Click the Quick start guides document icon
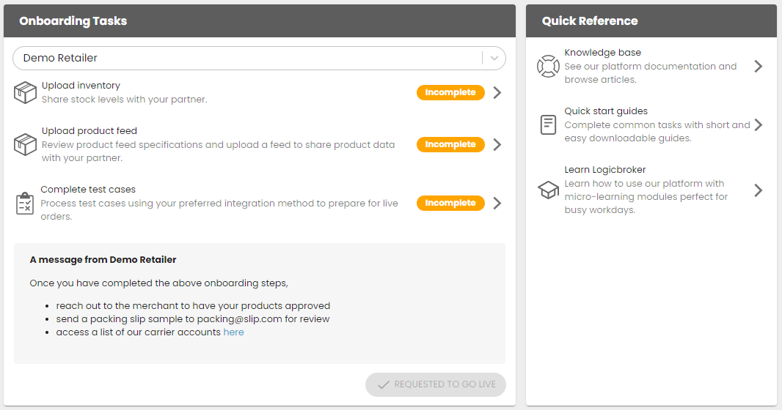782x410 pixels. point(548,124)
